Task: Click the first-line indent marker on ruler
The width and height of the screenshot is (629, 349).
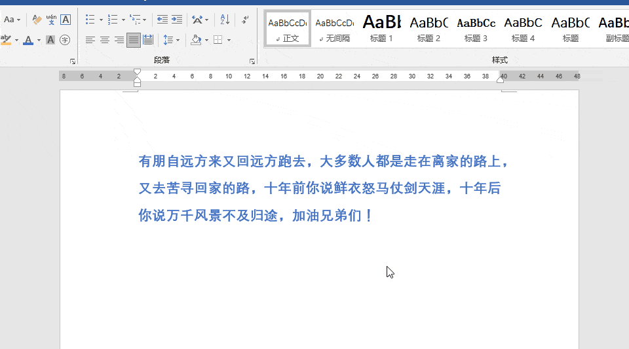Action: pos(137,72)
